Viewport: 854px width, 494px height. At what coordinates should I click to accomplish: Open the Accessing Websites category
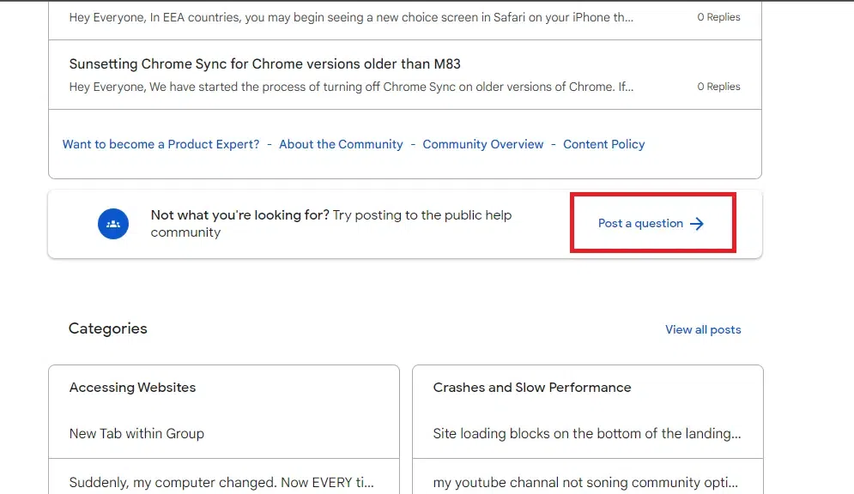point(132,388)
